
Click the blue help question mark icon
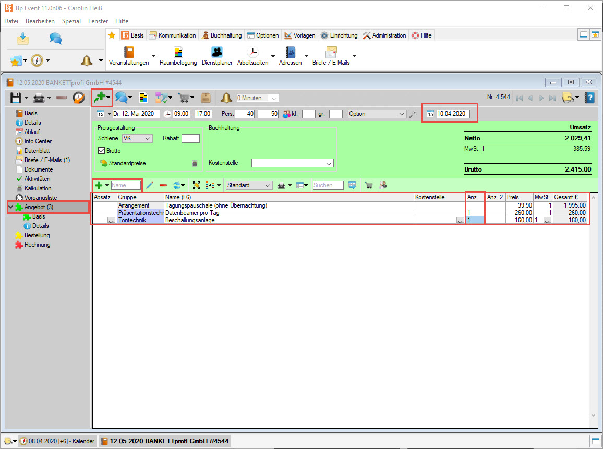click(x=589, y=98)
